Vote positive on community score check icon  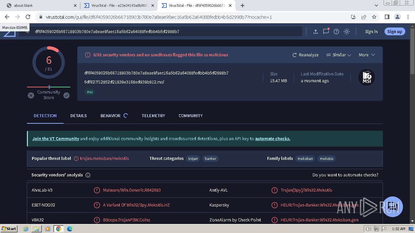pyautogui.click(x=66, y=95)
